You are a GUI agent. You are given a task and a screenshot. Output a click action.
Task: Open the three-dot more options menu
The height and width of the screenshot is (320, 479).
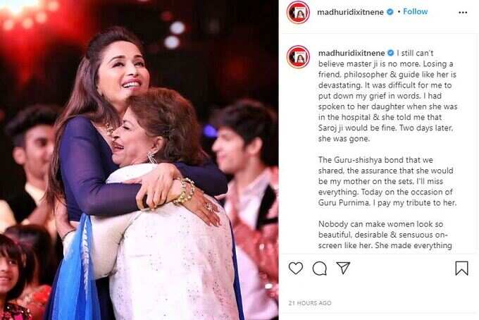pyautogui.click(x=463, y=13)
